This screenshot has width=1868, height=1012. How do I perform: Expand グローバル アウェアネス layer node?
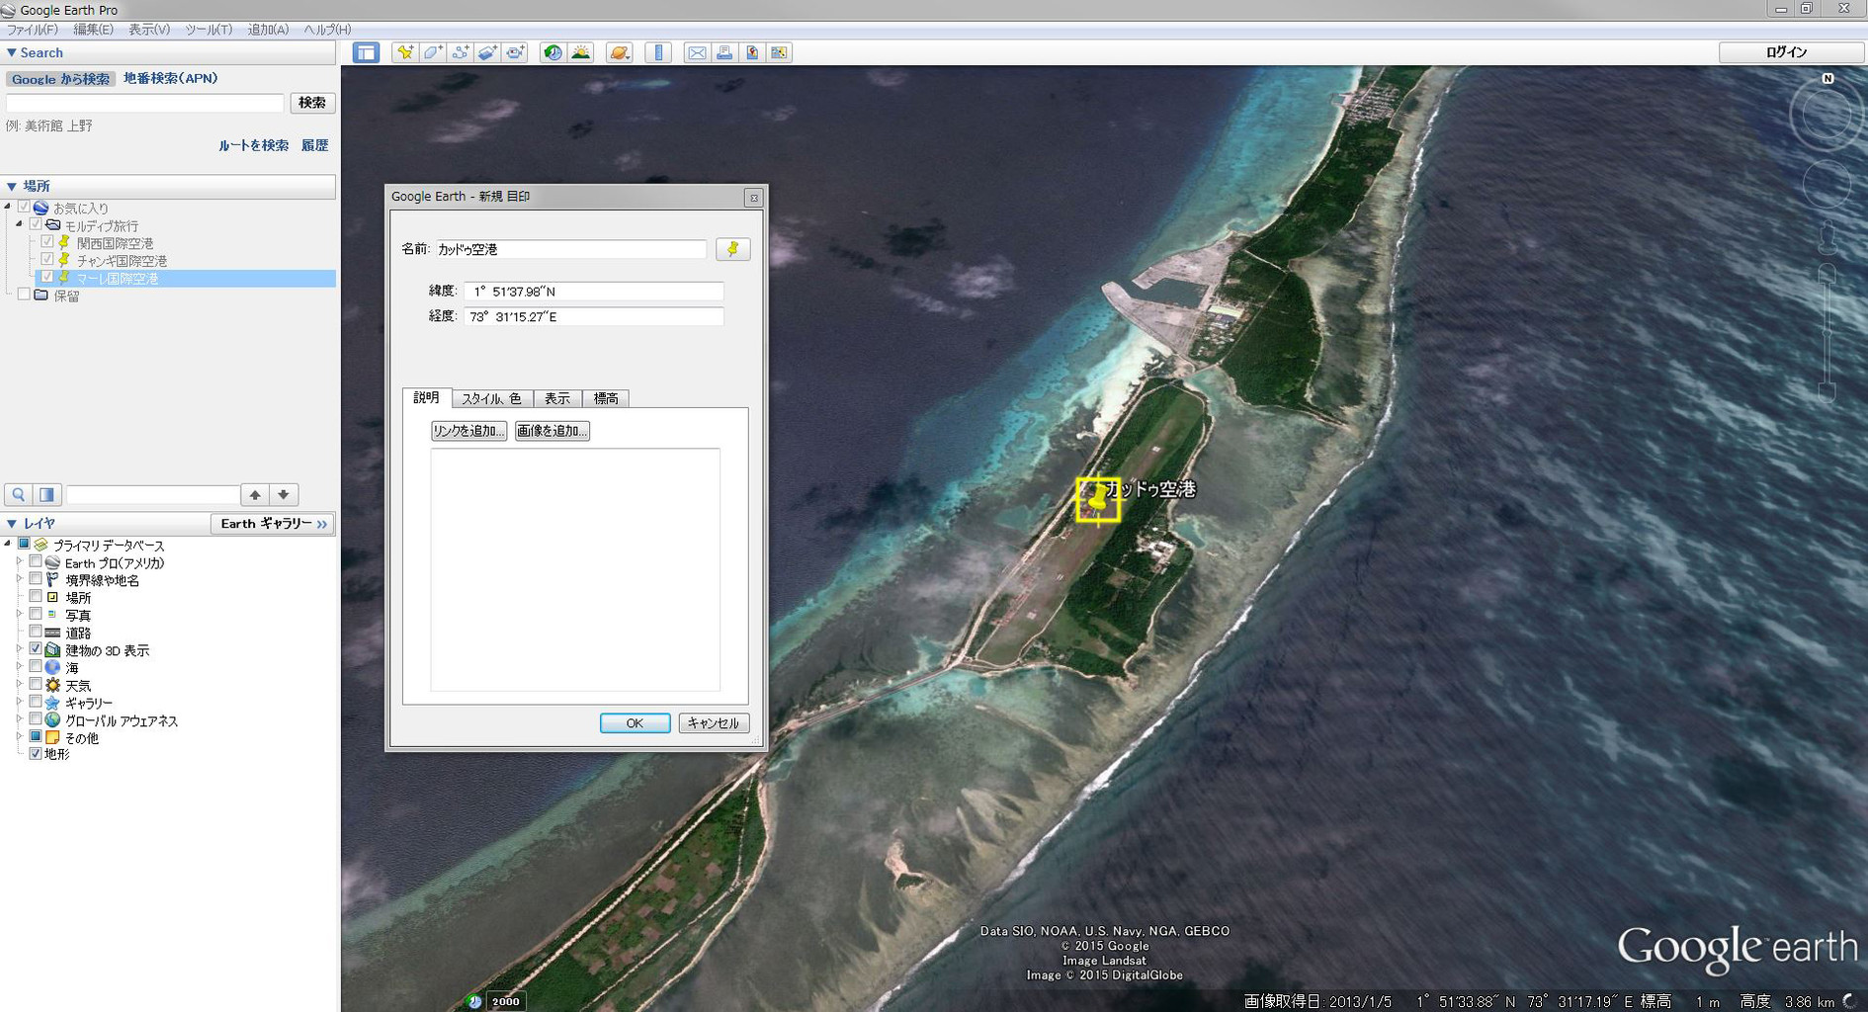(x=19, y=719)
